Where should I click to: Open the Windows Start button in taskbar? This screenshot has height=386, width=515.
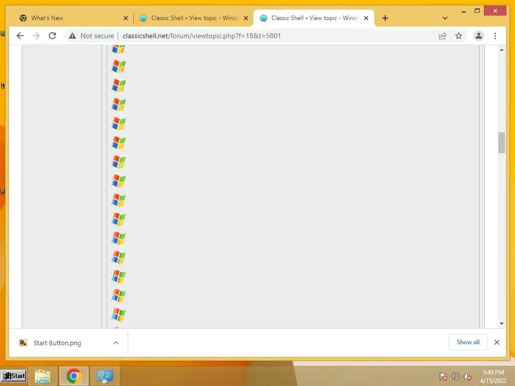click(13, 376)
